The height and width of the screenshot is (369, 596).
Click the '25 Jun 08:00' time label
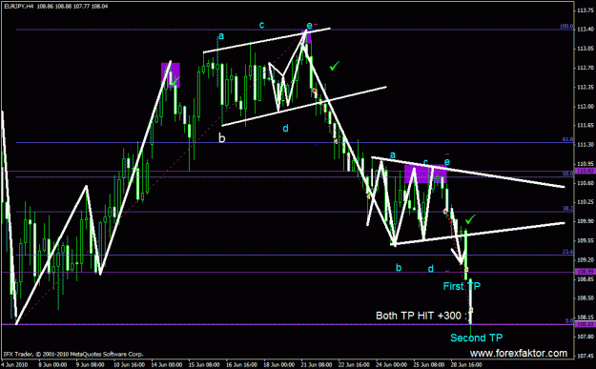point(429,365)
